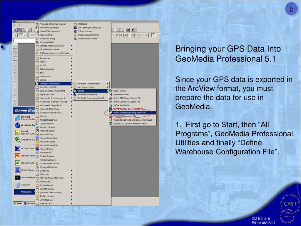Click Define Warehouse Configuration File entry
The height and width of the screenshot is (226, 301).
point(133,113)
